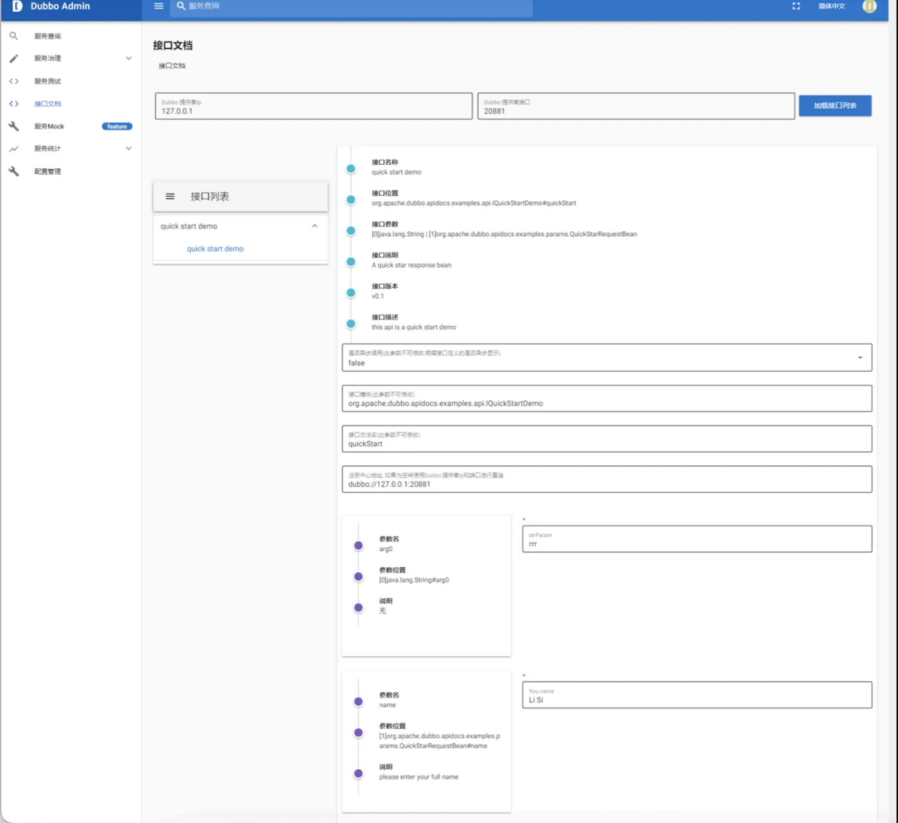Click the pencil icon beside 服务治理

(x=13, y=58)
